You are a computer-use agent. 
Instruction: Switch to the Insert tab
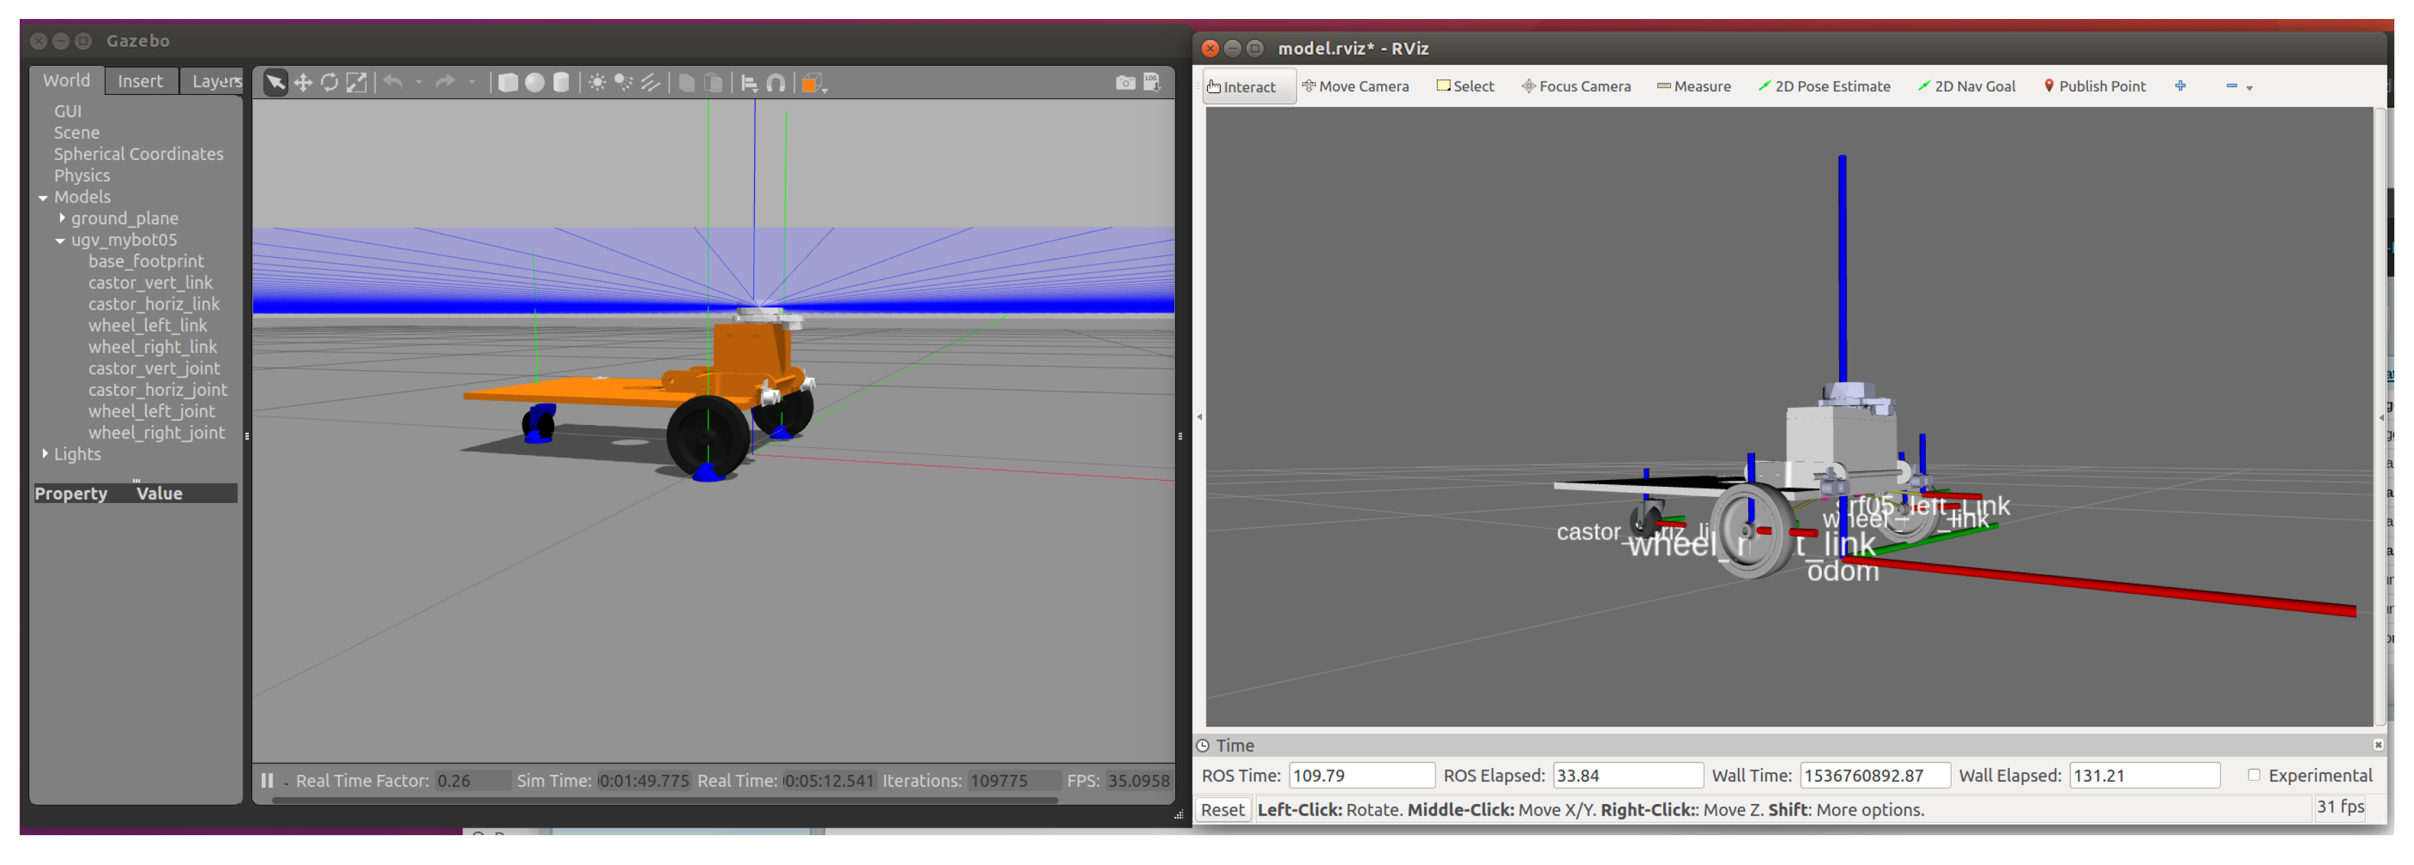(140, 81)
